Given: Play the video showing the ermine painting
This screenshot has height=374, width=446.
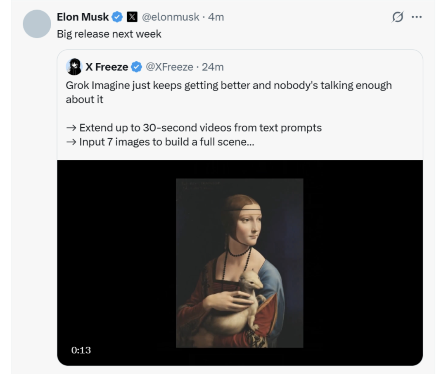Looking at the screenshot, I should pyautogui.click(x=240, y=263).
